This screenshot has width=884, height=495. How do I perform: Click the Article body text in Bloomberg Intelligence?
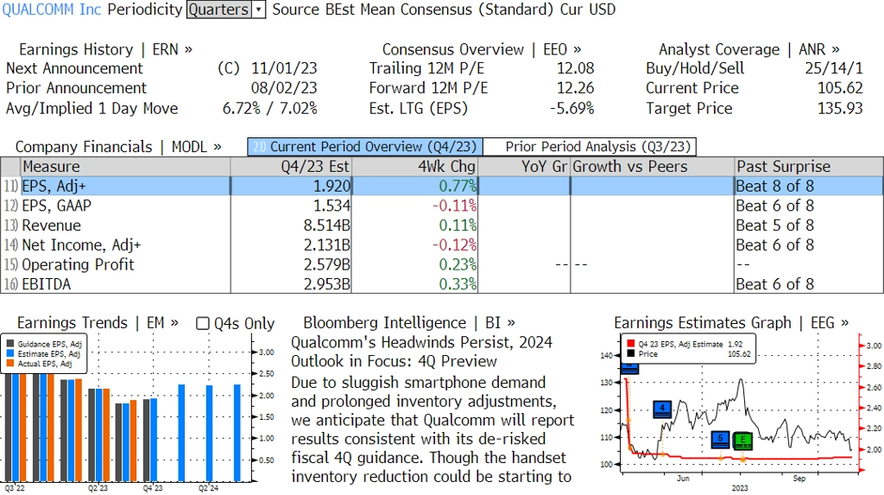tap(433, 429)
